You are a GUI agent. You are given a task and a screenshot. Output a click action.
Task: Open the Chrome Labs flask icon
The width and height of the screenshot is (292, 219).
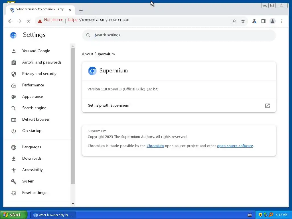(254, 21)
